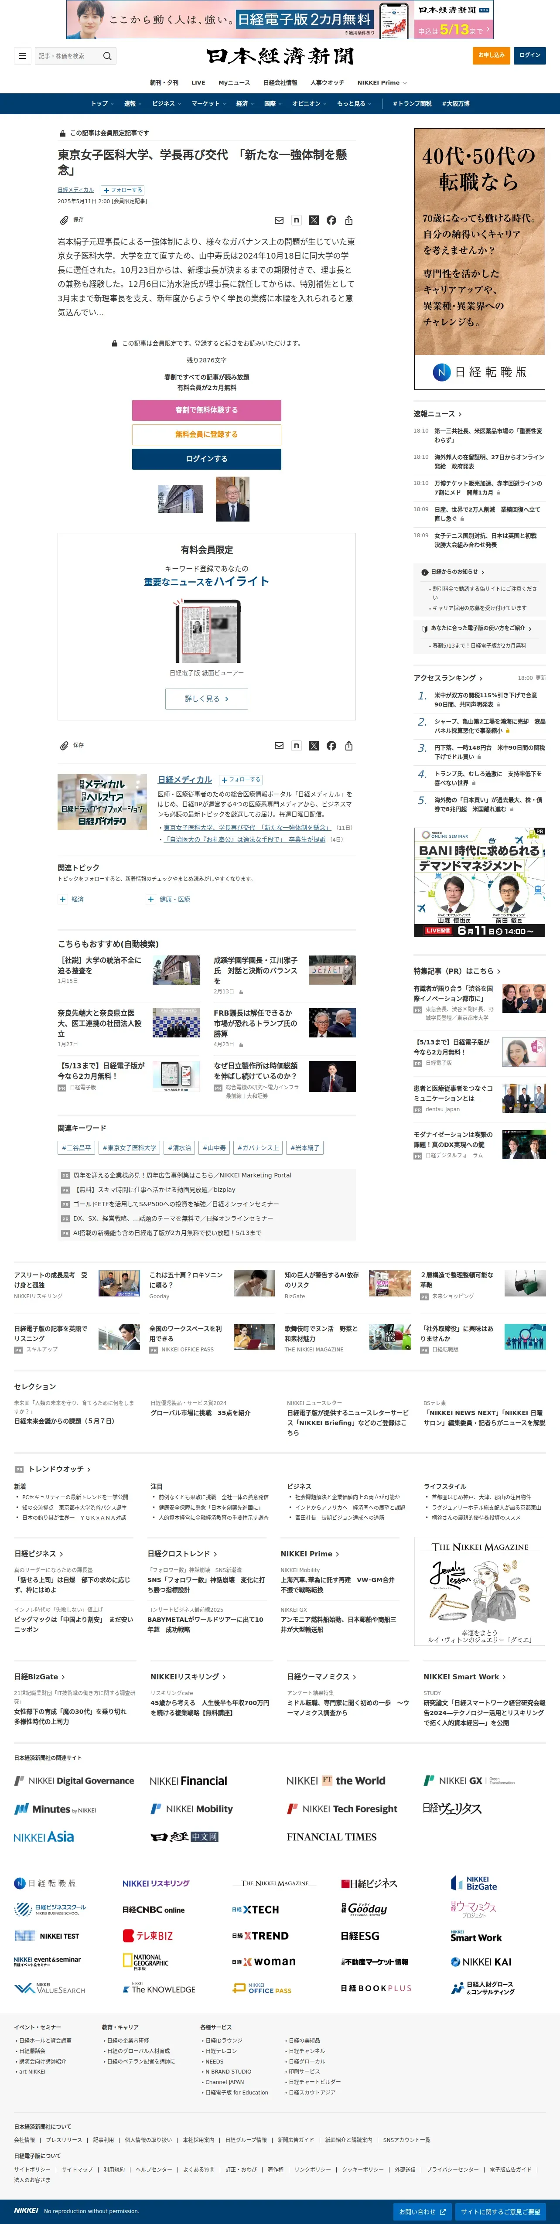
Task: Click the mail share icon under the headline
Action: pyautogui.click(x=279, y=220)
